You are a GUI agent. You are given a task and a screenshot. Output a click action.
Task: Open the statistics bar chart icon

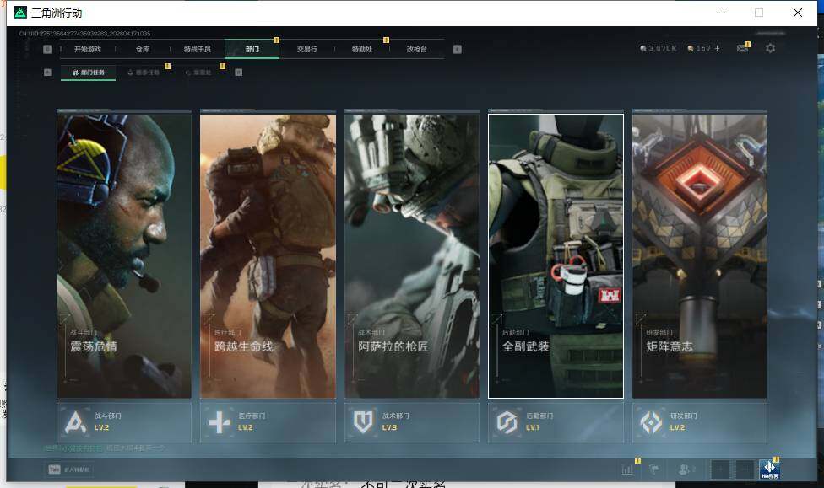[x=627, y=469]
